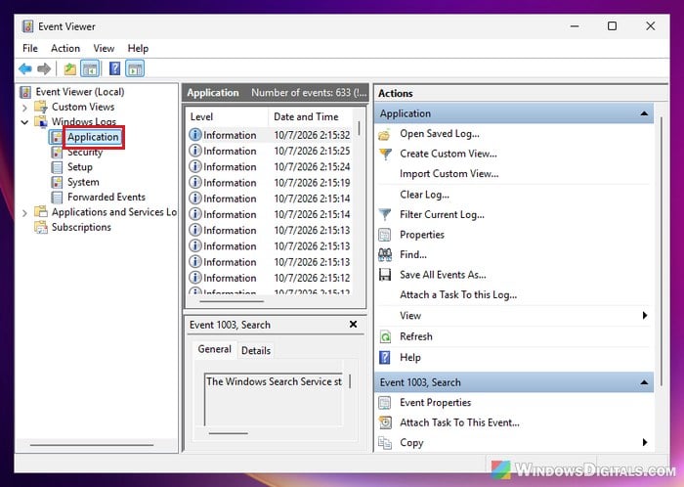Click the Event Properties action
Screen dimensions: 684x487
(436, 403)
